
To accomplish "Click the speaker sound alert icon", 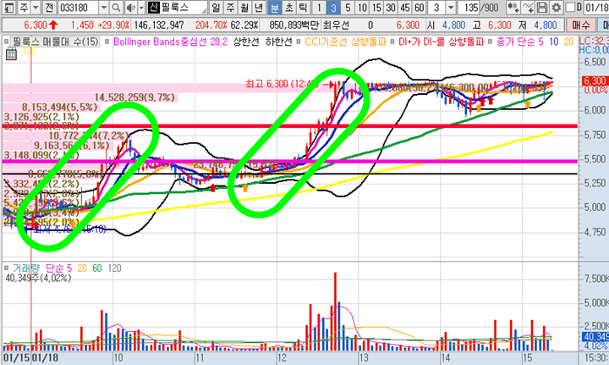I will point(131,8).
